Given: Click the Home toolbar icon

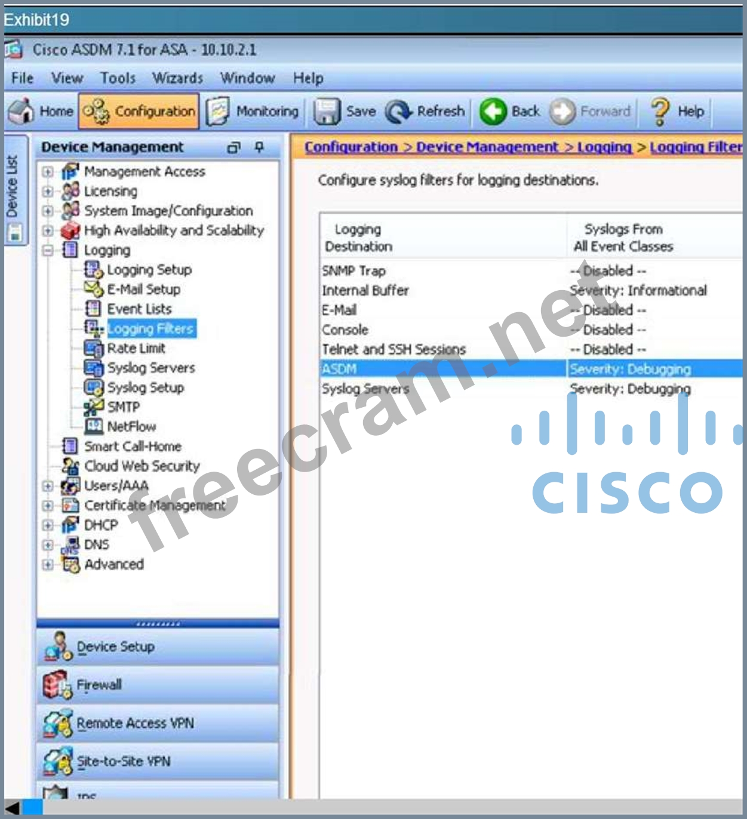Looking at the screenshot, I should pos(22,111).
